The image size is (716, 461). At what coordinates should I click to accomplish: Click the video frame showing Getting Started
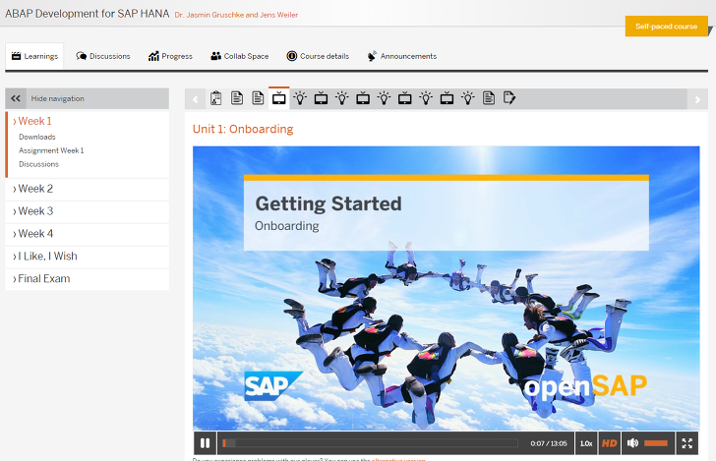447,288
